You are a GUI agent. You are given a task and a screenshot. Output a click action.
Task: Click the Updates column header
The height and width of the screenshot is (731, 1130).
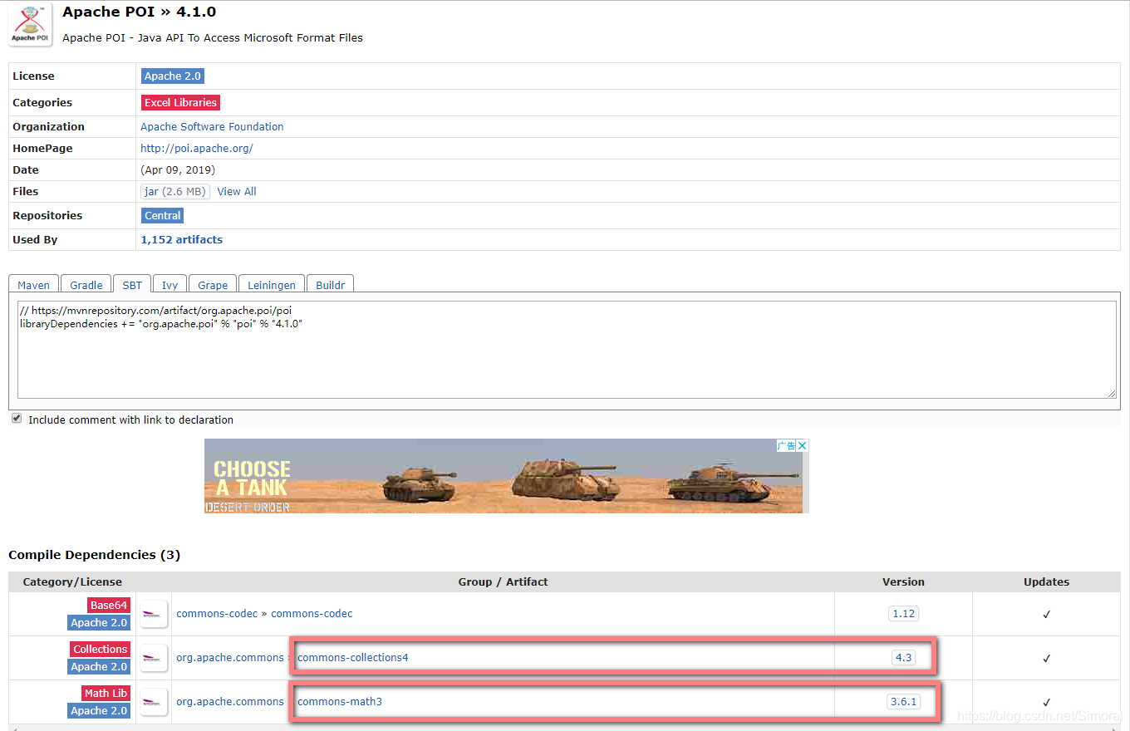(1046, 582)
